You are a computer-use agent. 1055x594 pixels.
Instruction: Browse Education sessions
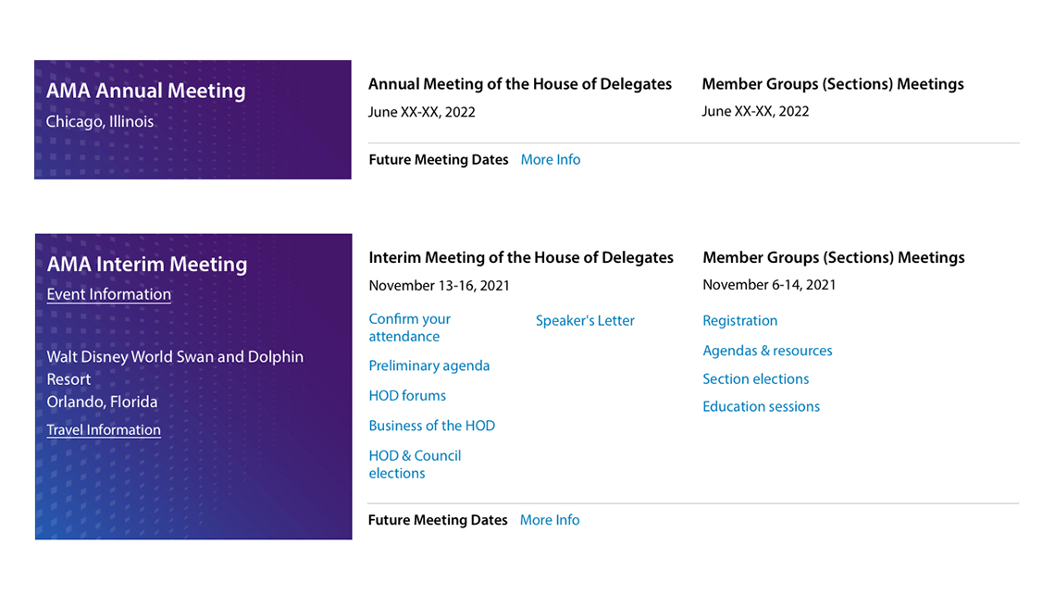[761, 407]
